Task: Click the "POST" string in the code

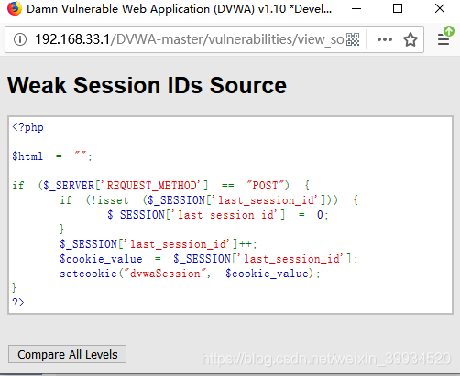Action: (265, 186)
